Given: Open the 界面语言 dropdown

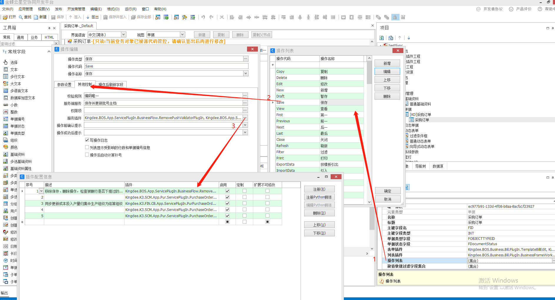Looking at the screenshot, I should [x=124, y=35].
